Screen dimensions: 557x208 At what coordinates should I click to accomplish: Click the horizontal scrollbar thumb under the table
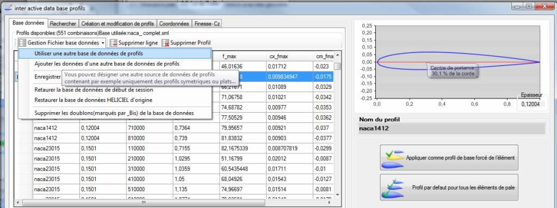click(144, 203)
